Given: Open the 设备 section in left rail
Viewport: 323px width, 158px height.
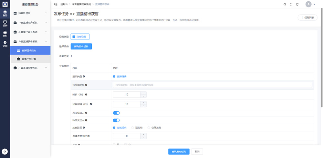Looking at the screenshot, I should pos(5,23).
